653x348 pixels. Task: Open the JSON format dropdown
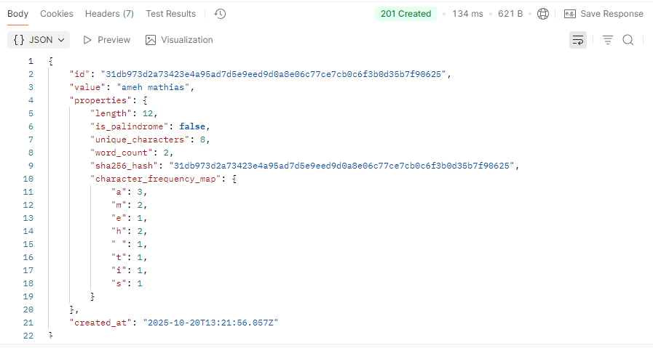pos(40,40)
